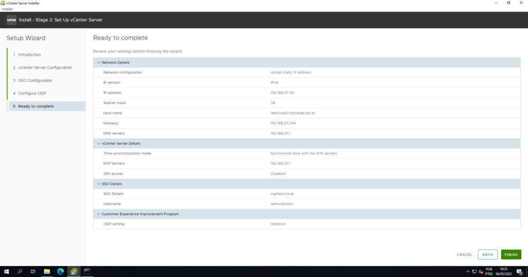Click the 'Ready to complete' heading

[x=120, y=38]
